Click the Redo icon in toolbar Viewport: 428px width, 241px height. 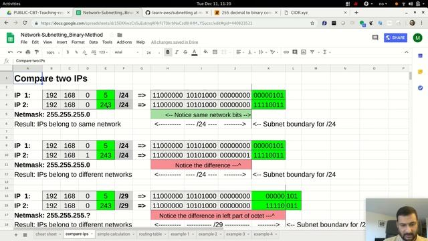pyautogui.click(x=19, y=52)
